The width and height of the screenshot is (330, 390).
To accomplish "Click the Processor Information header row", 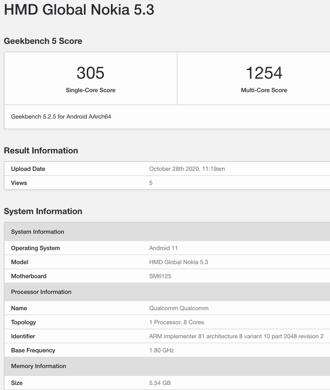I will click(x=167, y=292).
